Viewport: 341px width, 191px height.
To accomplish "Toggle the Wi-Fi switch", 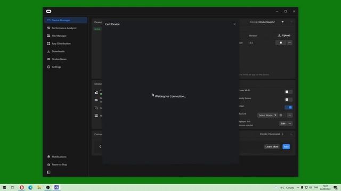I will [x=289, y=92].
